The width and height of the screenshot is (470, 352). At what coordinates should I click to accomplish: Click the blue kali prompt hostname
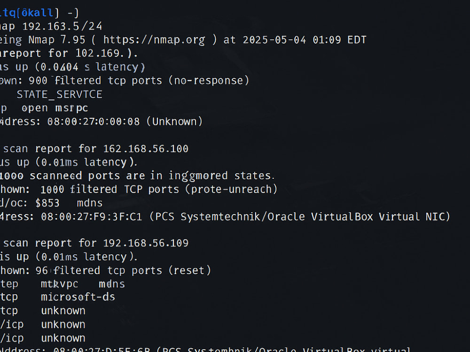37,13
